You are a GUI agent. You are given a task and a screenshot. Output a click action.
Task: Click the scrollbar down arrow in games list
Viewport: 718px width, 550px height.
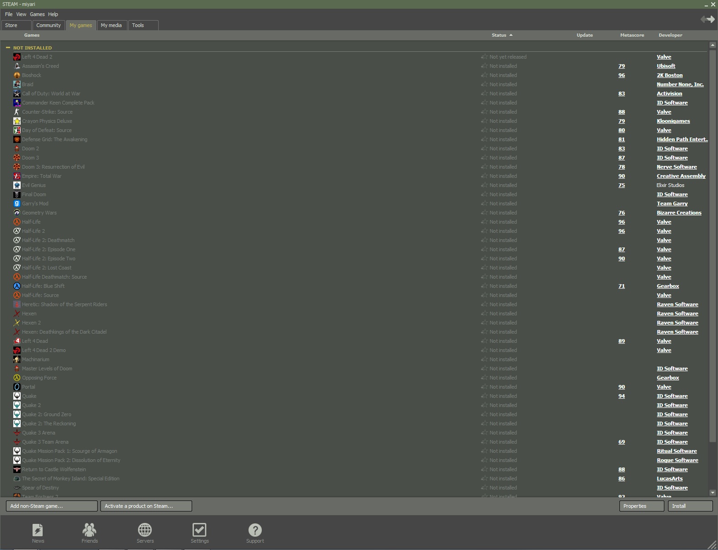coord(712,493)
